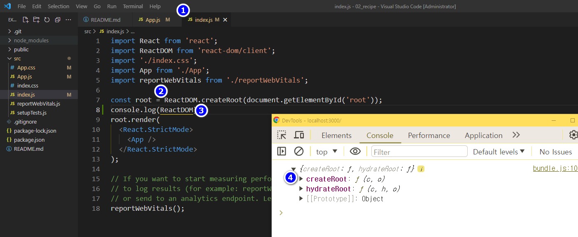
Task: Show the console sidebar in DevTools
Action: (282, 152)
